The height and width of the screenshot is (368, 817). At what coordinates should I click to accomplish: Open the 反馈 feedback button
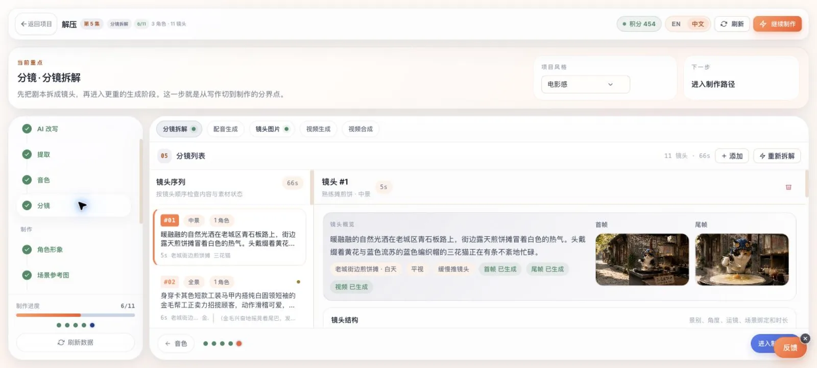tap(790, 348)
